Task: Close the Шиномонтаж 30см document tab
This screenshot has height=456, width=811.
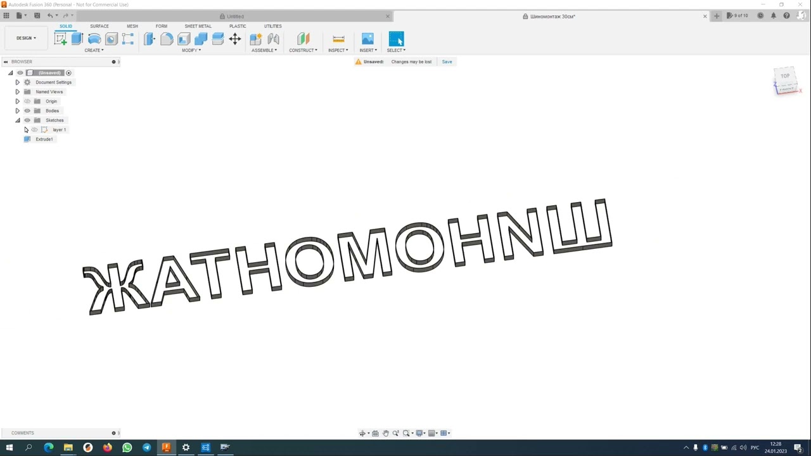Action: [x=705, y=16]
